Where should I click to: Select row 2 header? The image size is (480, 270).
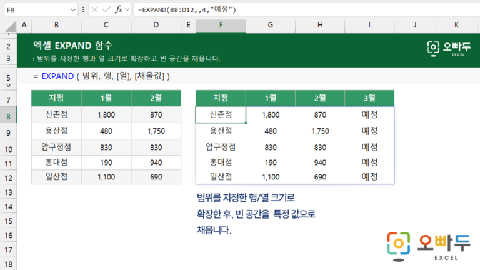click(x=8, y=47)
